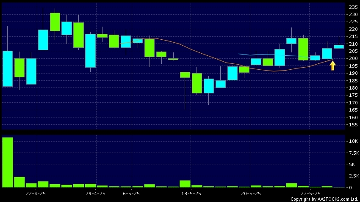The image size is (360, 202).
Task: Select the 190 price level label
Action: (353, 73)
